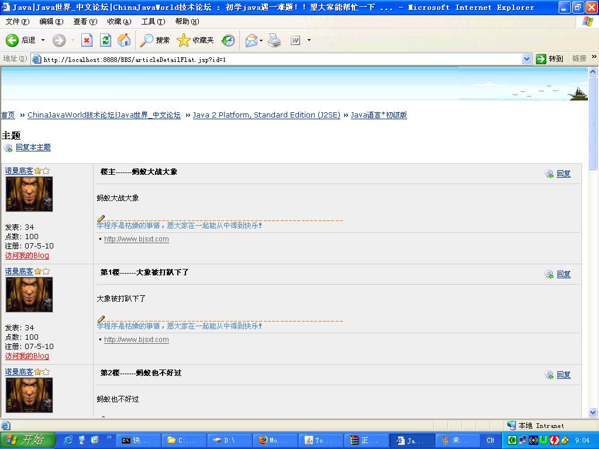Click the address bar URL field
This screenshot has height=449, width=599.
pyautogui.click(x=281, y=59)
